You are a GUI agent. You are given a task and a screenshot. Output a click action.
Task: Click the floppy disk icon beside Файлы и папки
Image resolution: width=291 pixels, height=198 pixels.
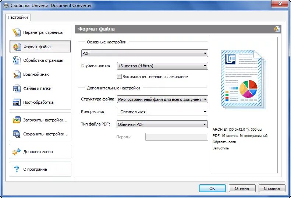[x=17, y=88]
